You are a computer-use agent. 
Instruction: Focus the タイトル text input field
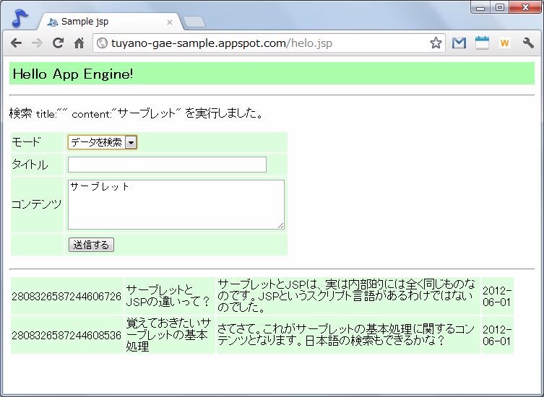167,165
